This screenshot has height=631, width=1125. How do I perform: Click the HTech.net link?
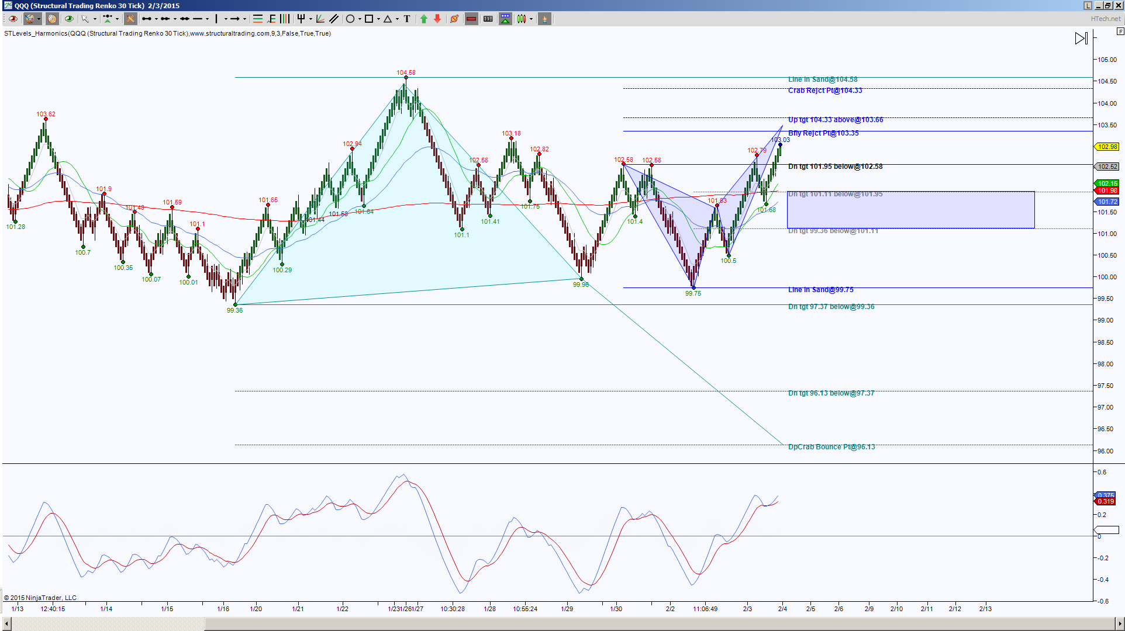pos(1106,19)
